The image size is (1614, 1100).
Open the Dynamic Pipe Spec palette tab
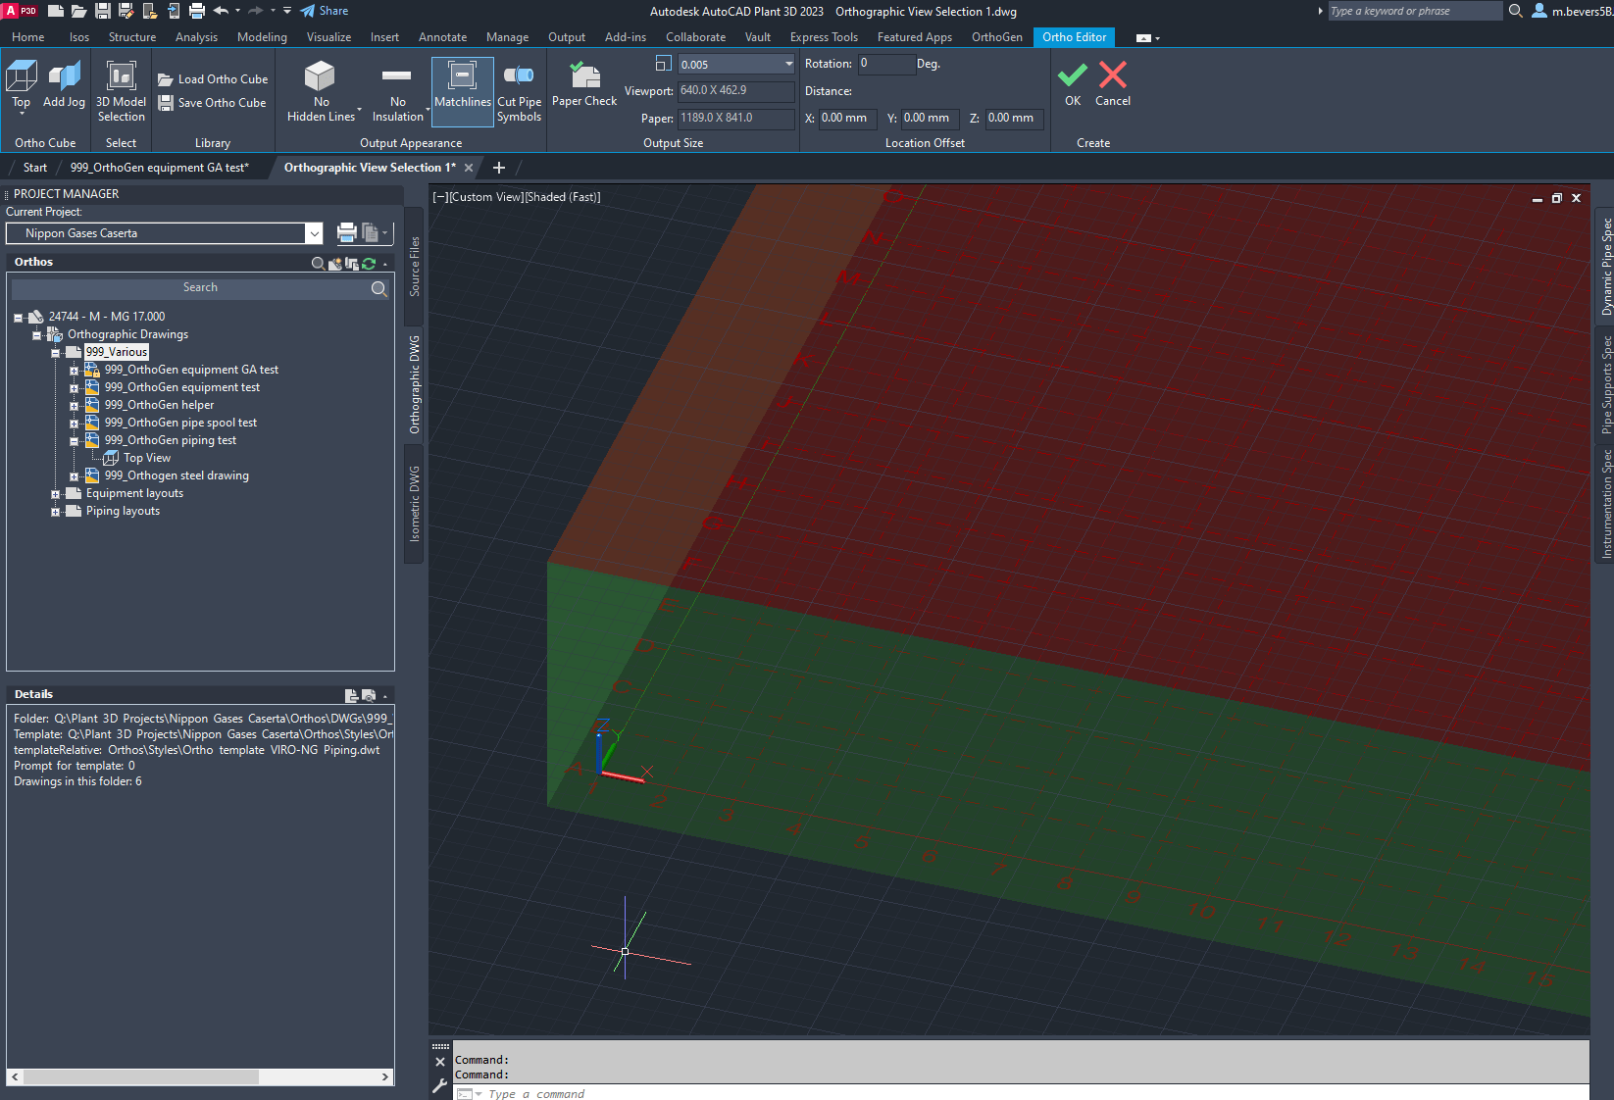(x=1606, y=267)
